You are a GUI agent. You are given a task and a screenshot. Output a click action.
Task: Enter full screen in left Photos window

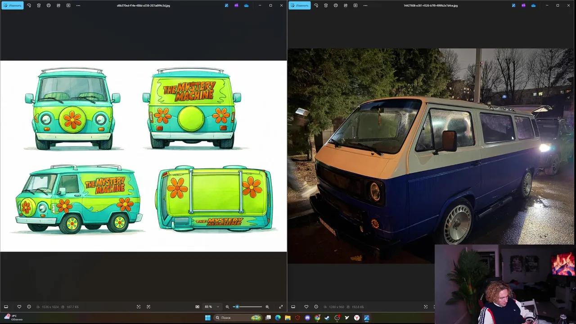click(x=281, y=307)
